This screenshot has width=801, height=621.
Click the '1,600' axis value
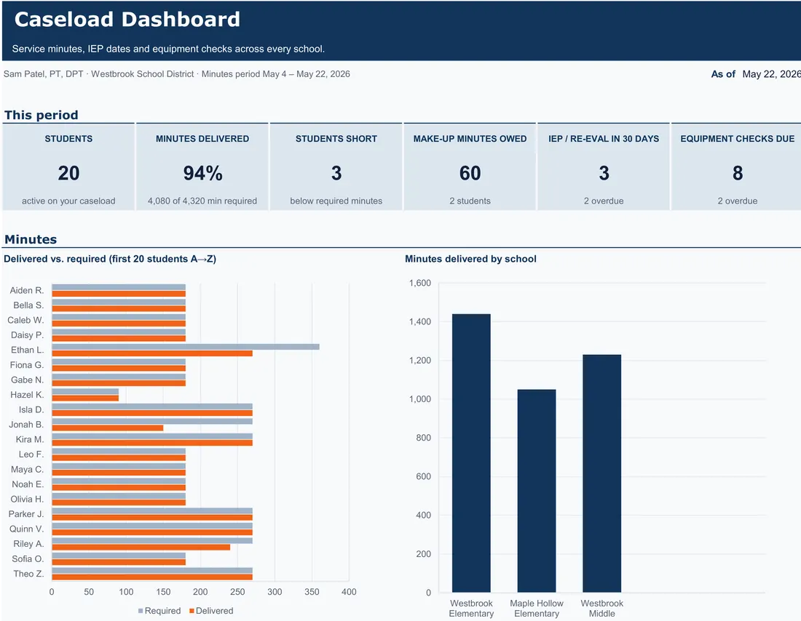pyautogui.click(x=420, y=283)
